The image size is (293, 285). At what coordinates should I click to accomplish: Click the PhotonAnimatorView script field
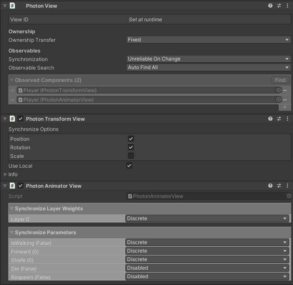[209, 196]
